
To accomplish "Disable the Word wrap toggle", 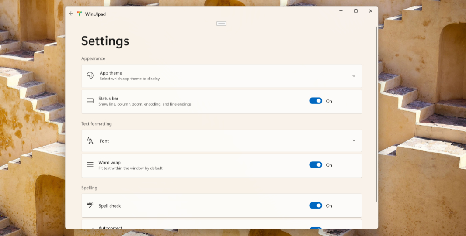I will tap(316, 165).
